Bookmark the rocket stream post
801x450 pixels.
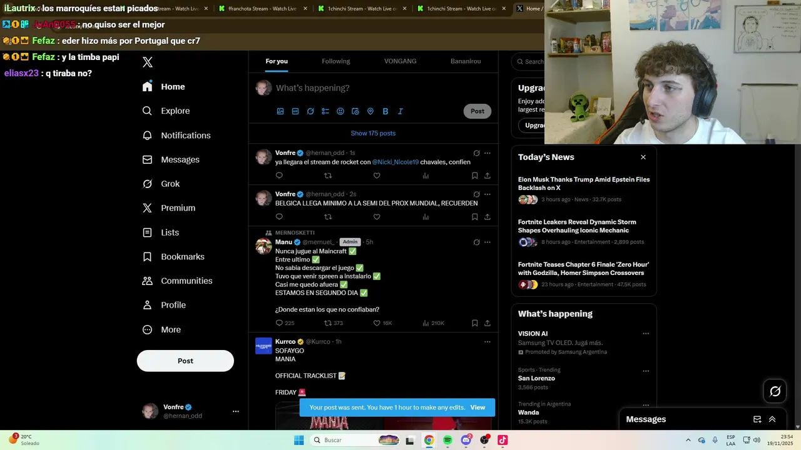coord(475,176)
